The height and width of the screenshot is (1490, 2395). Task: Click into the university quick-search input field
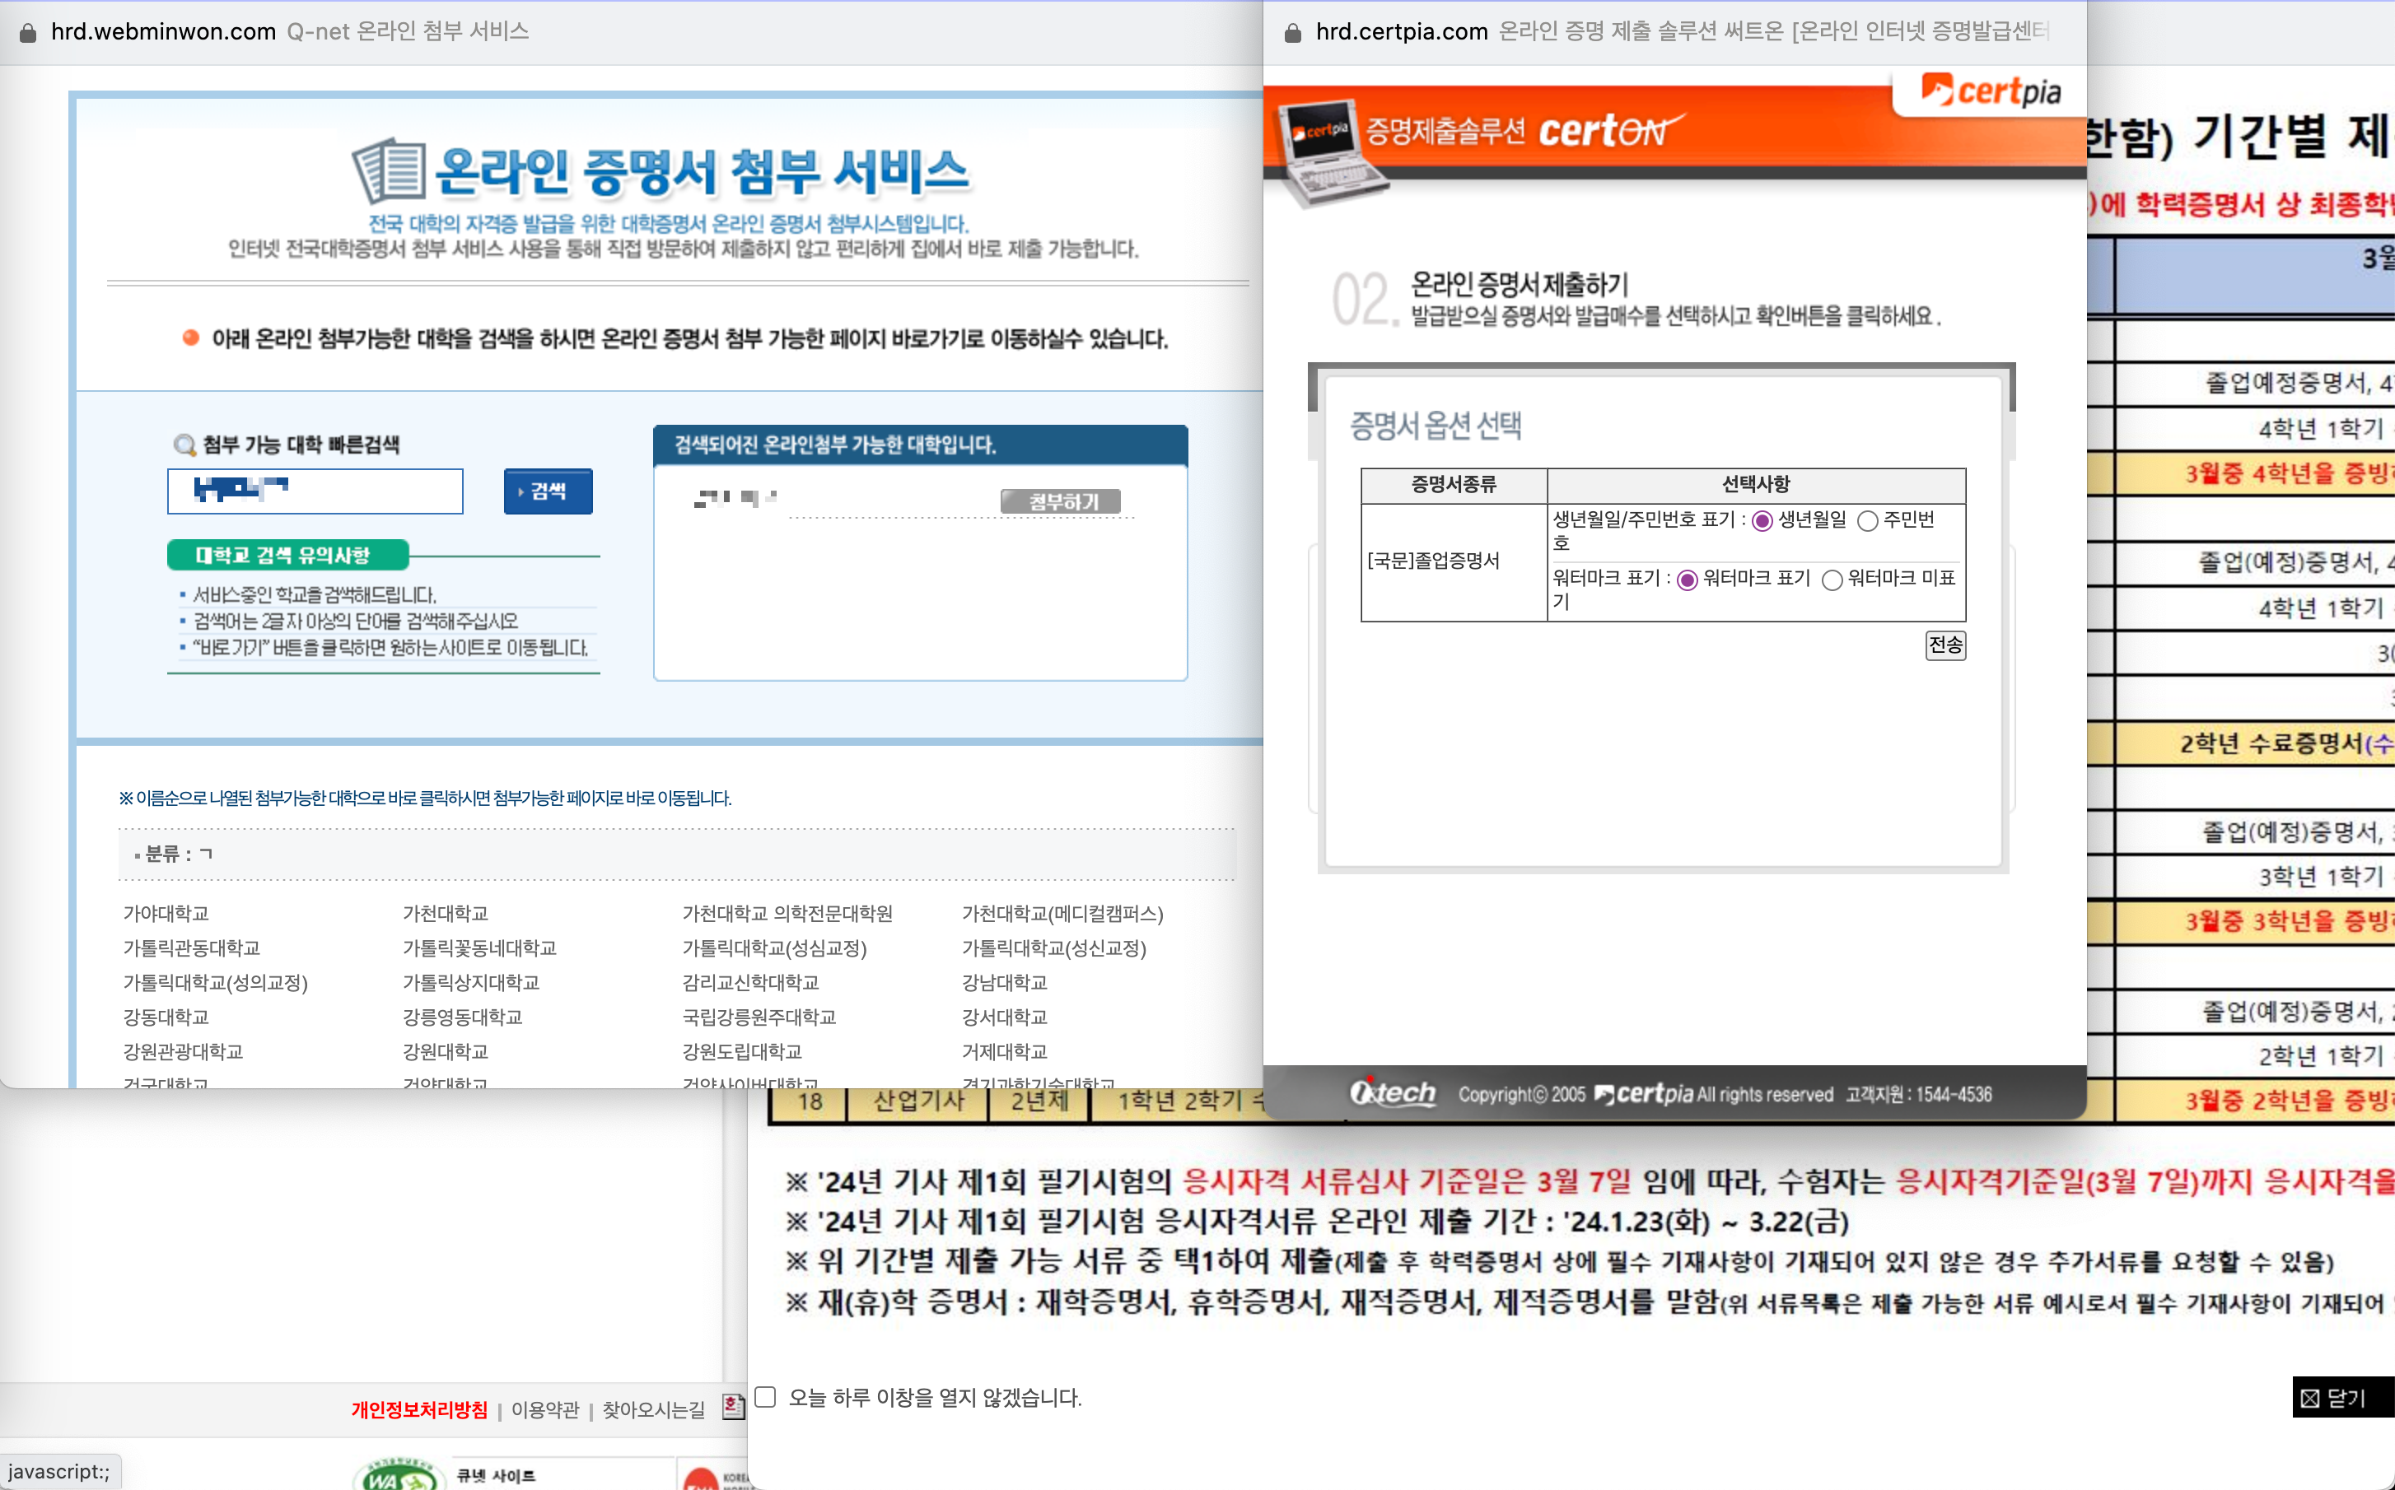click(315, 491)
